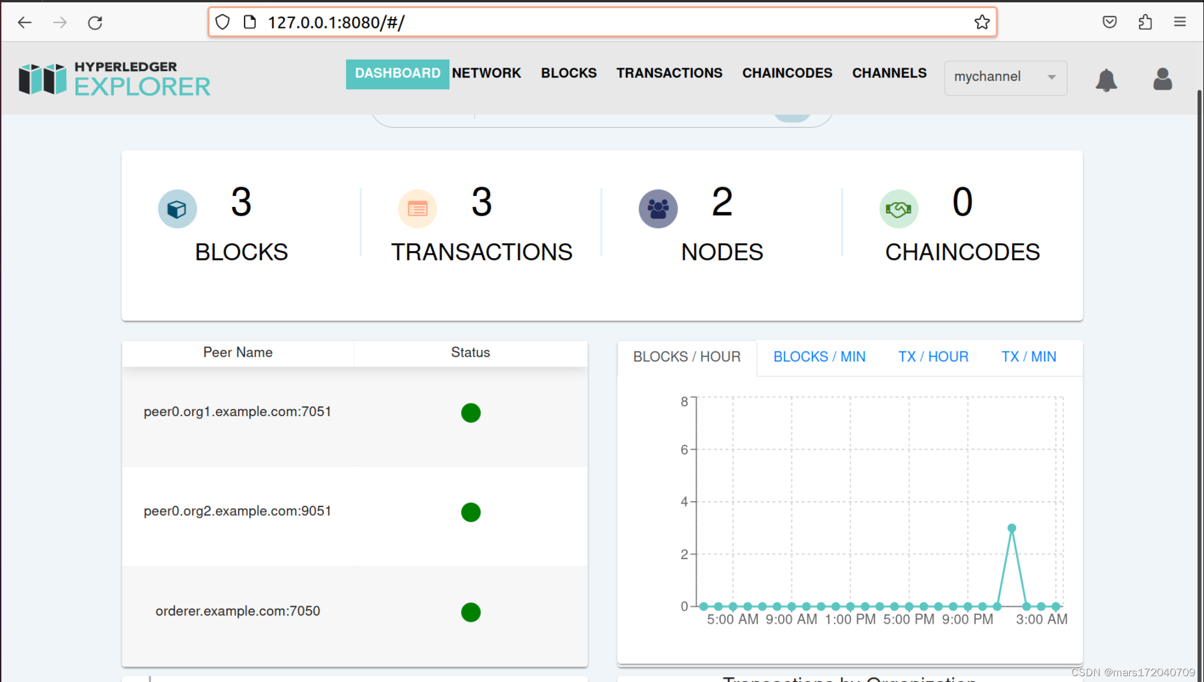Click the green status dot for orderer.example.com
This screenshot has width=1204, height=682.
tap(470, 612)
